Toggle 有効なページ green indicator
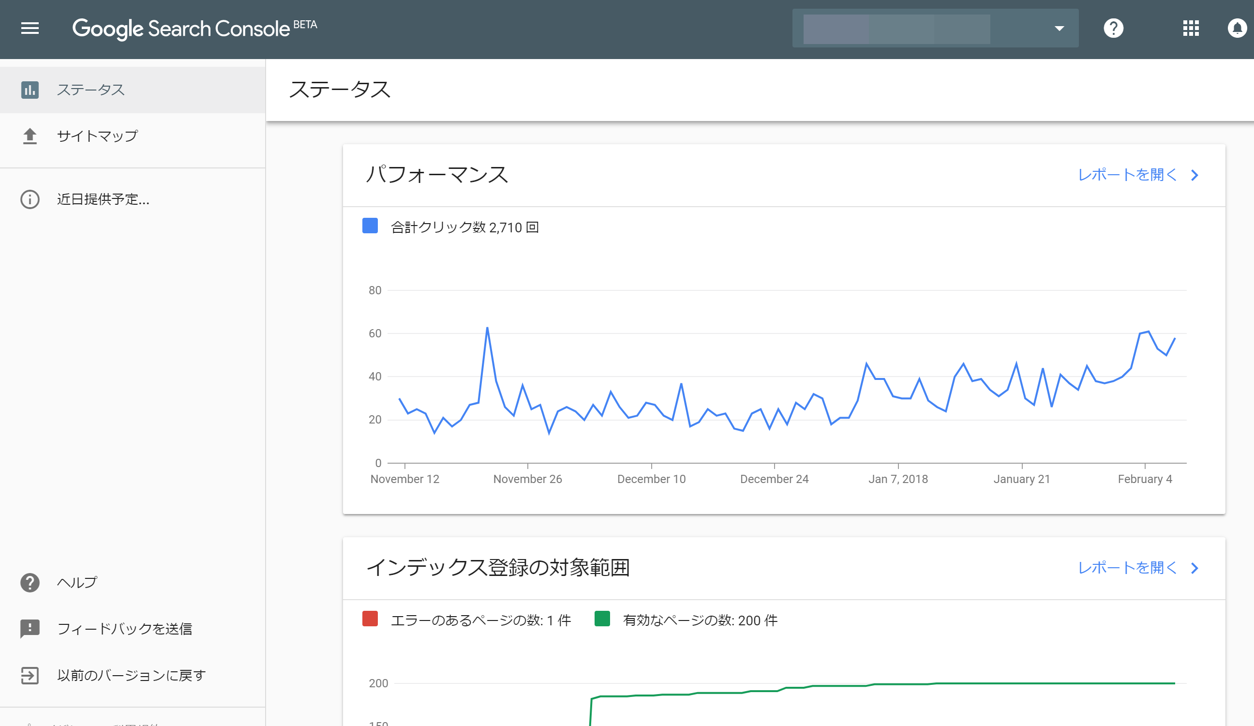1254x726 pixels. [602, 620]
